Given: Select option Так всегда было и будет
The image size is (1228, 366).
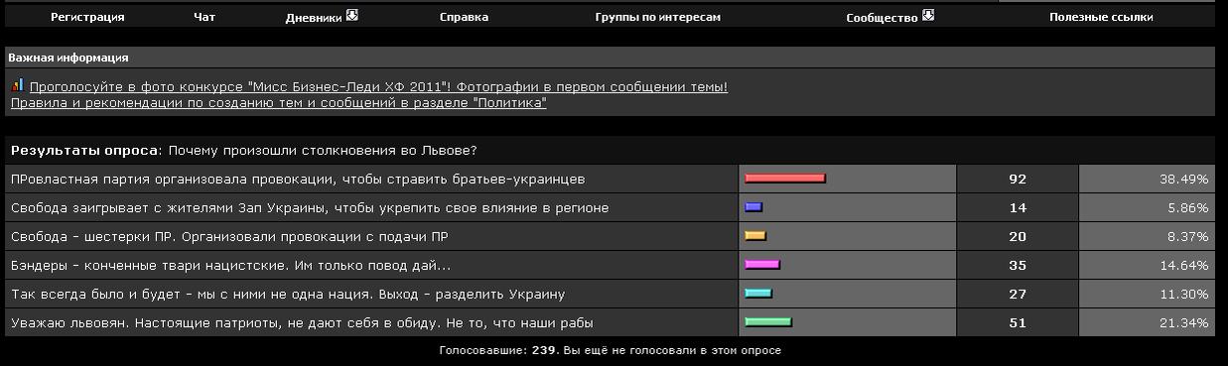Looking at the screenshot, I should click(x=288, y=295).
